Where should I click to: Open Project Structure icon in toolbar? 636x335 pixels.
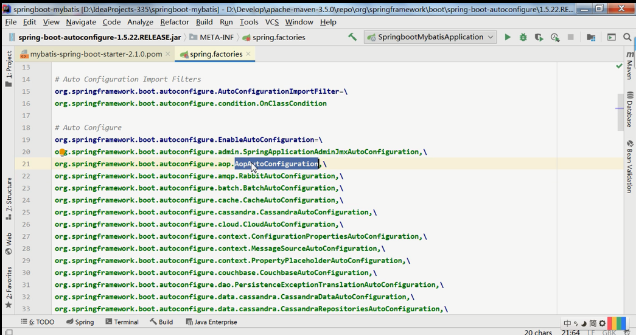[x=591, y=37]
